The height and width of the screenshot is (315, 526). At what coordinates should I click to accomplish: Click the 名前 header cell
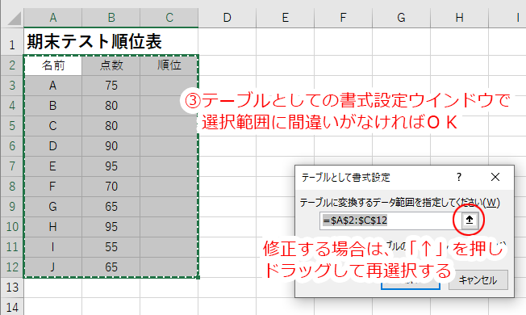[53, 65]
